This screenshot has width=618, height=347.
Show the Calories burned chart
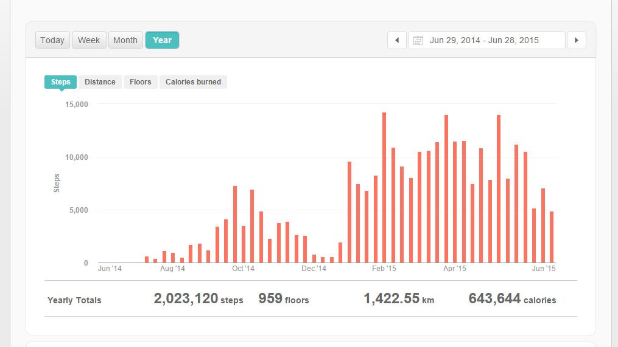[193, 82]
